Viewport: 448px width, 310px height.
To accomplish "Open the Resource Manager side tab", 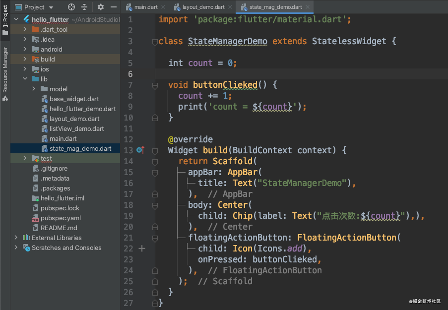I will pos(5,74).
